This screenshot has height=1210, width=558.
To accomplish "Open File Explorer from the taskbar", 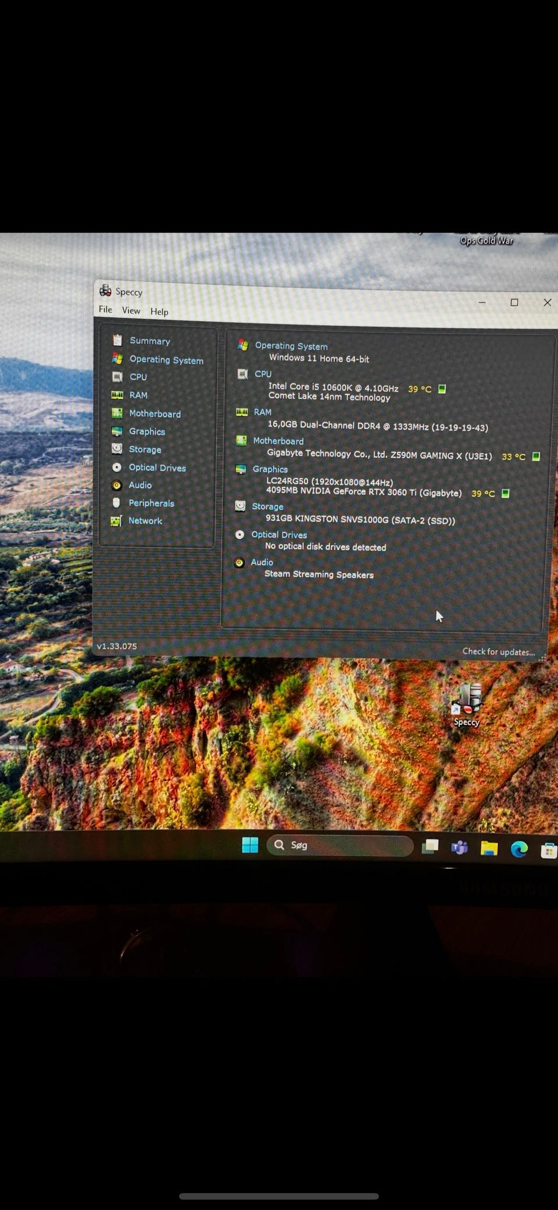I will point(489,849).
